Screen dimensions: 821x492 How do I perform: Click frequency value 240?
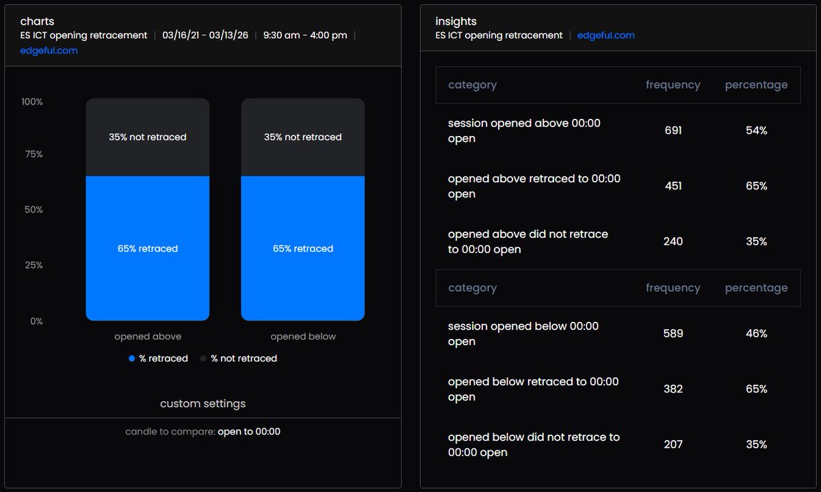click(673, 241)
